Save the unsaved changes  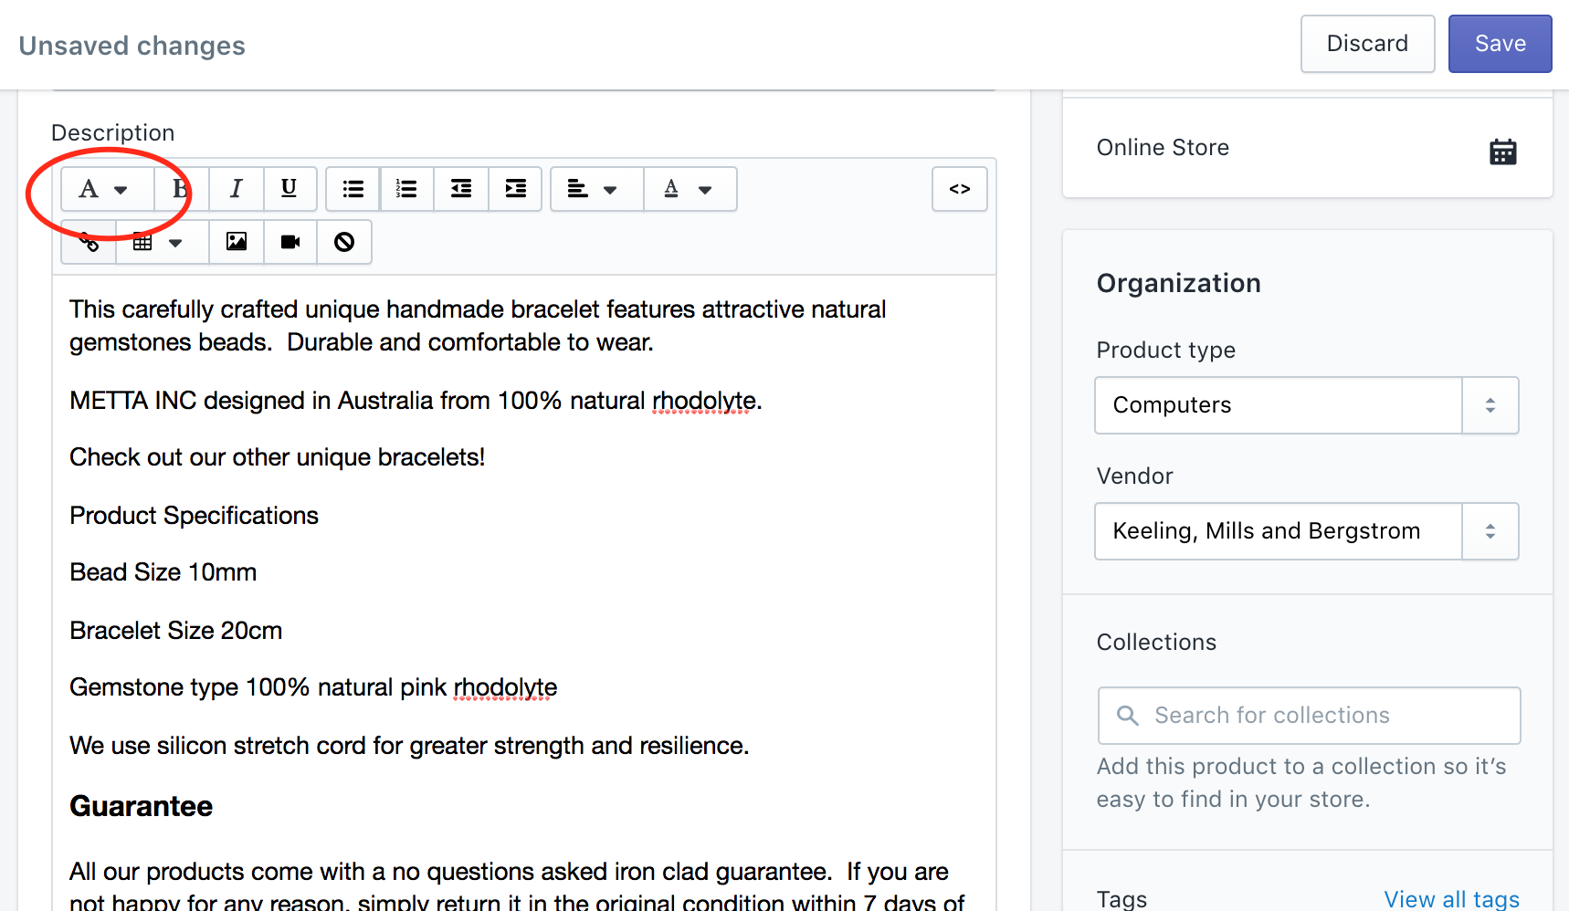click(1500, 44)
